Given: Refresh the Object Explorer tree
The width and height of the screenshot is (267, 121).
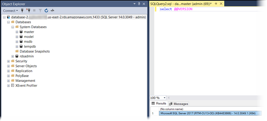Looking at the screenshot, I should click(x=46, y=11).
